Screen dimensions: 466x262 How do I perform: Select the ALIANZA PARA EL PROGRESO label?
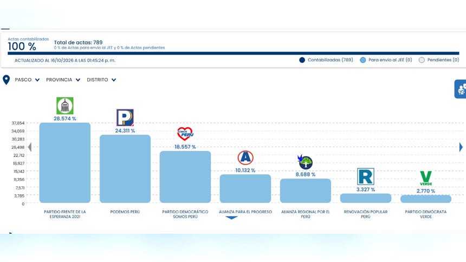click(245, 212)
